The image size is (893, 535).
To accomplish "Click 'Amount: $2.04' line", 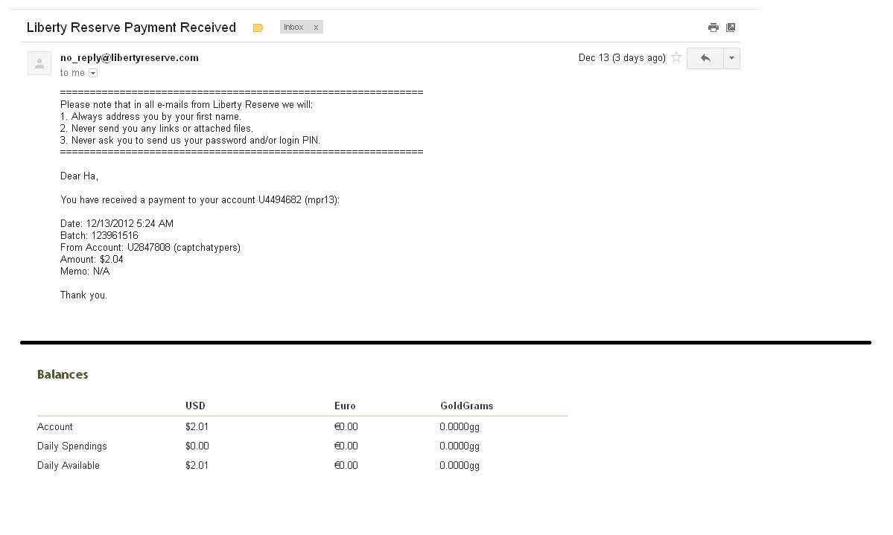I will click(92, 260).
